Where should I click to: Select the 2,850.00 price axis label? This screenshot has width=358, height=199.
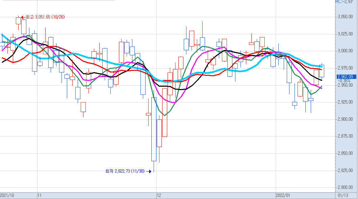coord(345,153)
